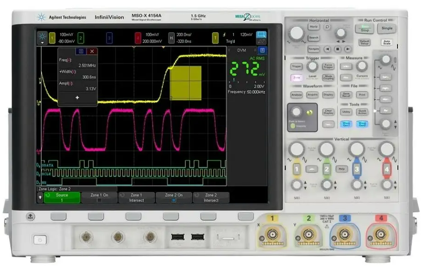Open the Mode Coupling menu key
426x270 pixels.
328,77
